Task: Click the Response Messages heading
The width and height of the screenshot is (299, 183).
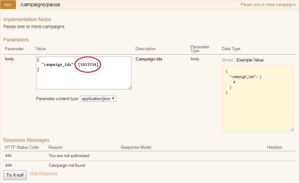Action: (x=26, y=140)
